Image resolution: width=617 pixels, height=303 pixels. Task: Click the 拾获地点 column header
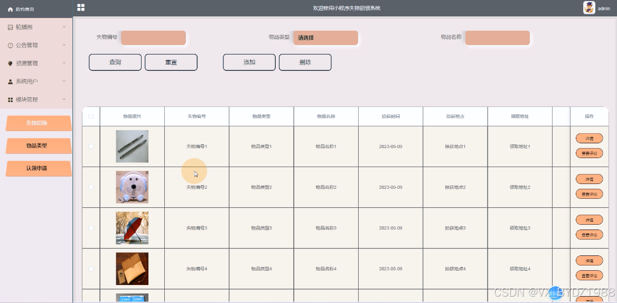(x=455, y=117)
